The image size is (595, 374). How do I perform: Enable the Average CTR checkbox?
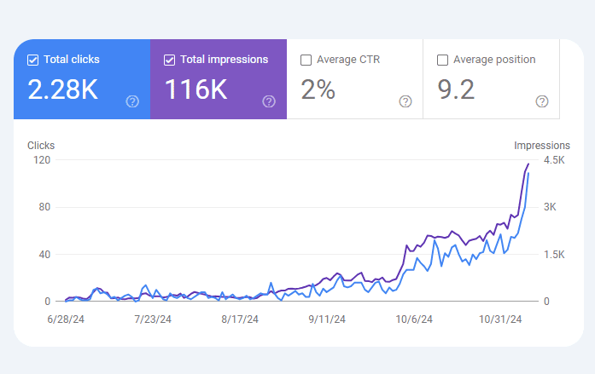tap(306, 60)
